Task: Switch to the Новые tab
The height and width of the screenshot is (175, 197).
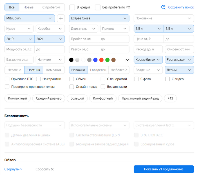Action: [28, 7]
